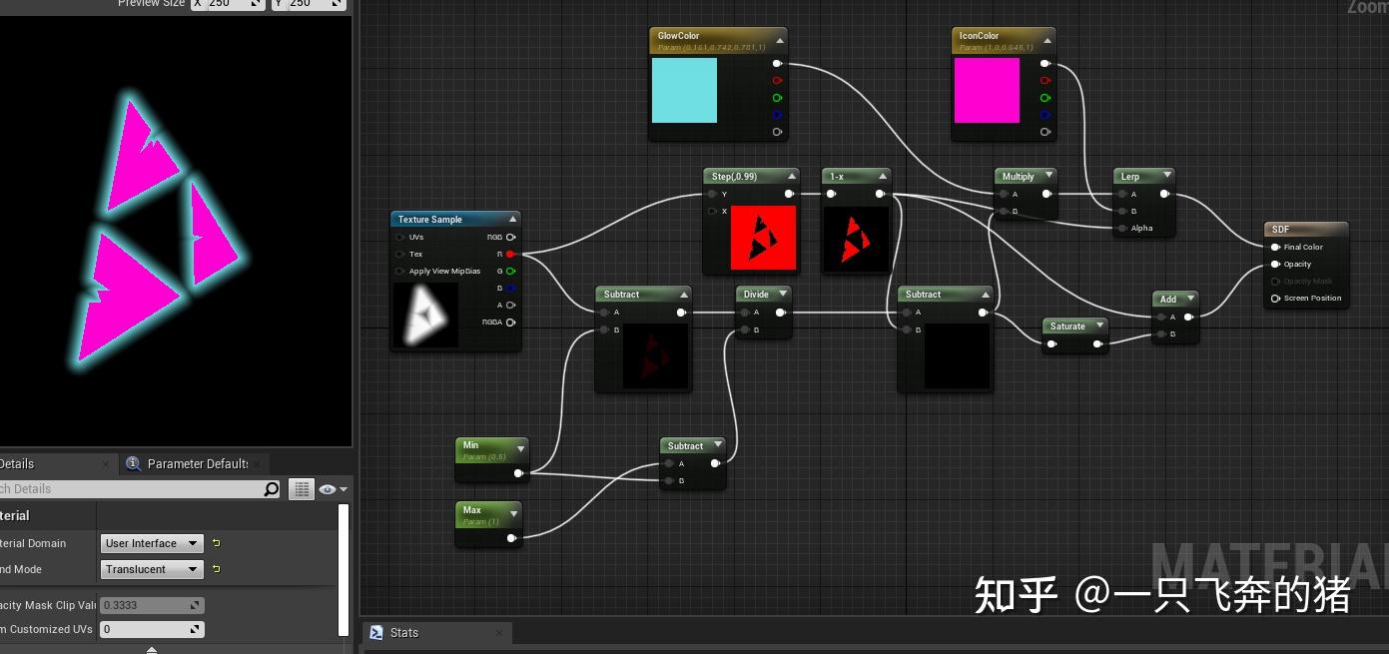Click the search magnifier in the Search Details field

(271, 489)
